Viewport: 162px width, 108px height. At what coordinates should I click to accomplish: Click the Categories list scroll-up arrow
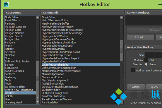click(x=38, y=17)
